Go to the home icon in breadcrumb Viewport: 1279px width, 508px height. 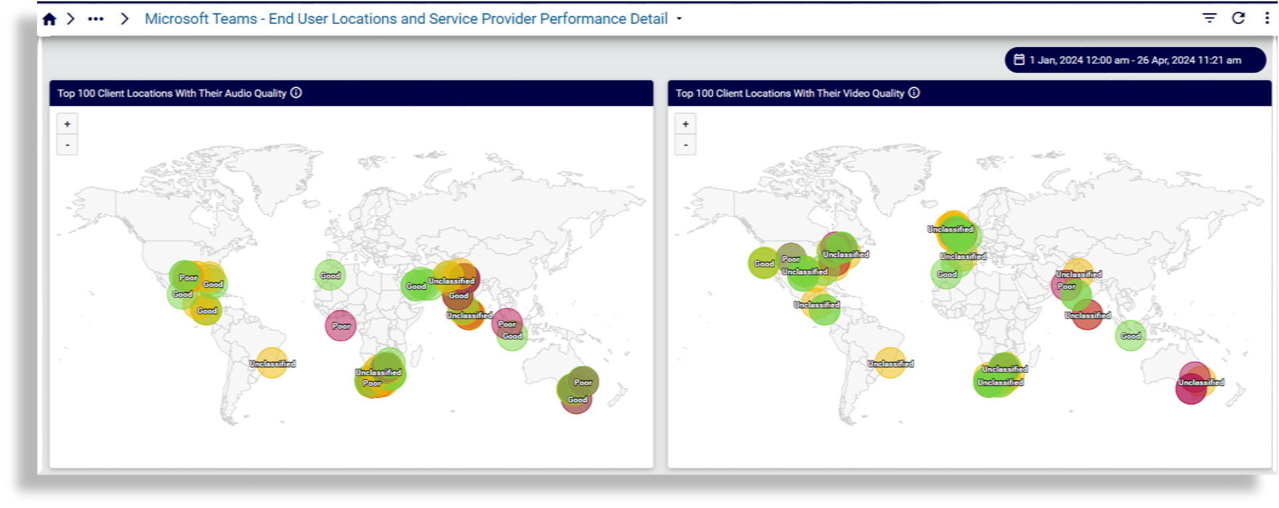(x=49, y=19)
